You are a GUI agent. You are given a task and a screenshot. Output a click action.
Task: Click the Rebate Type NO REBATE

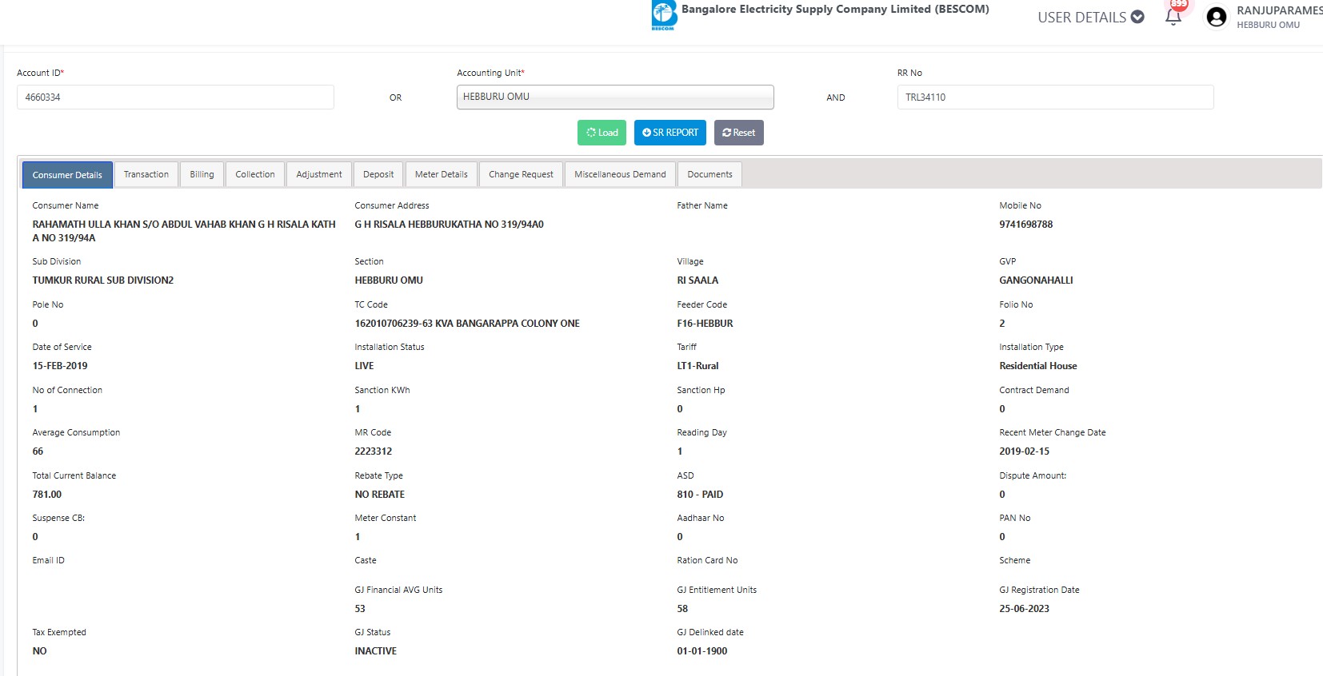coord(380,495)
